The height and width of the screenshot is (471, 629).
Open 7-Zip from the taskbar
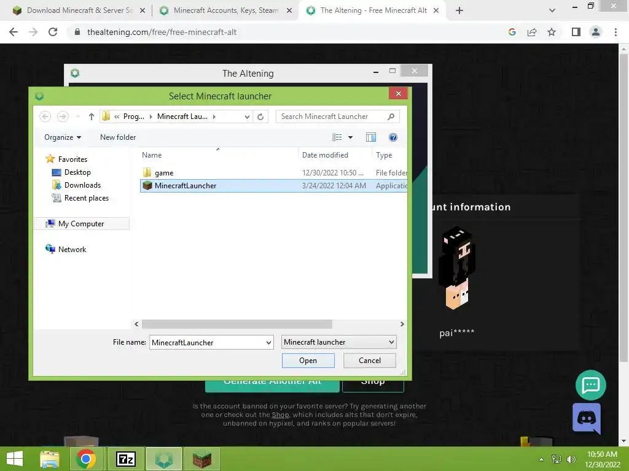click(x=125, y=459)
